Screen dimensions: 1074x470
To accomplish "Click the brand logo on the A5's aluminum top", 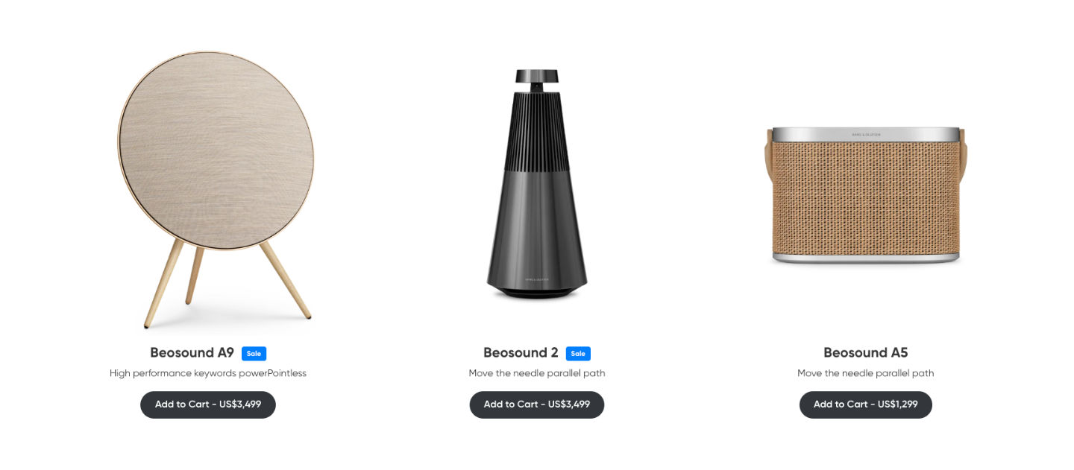I will click(866, 134).
